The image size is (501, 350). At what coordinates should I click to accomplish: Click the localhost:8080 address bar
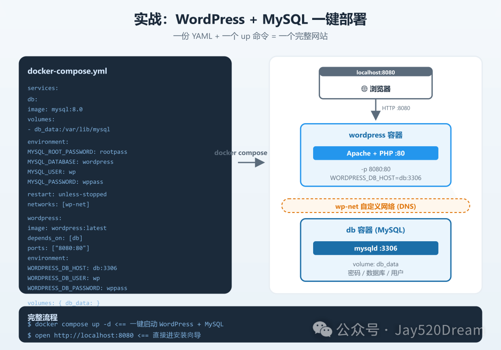(x=375, y=72)
